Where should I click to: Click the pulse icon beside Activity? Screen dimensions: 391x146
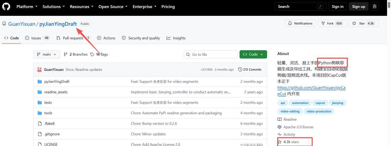point(280,134)
